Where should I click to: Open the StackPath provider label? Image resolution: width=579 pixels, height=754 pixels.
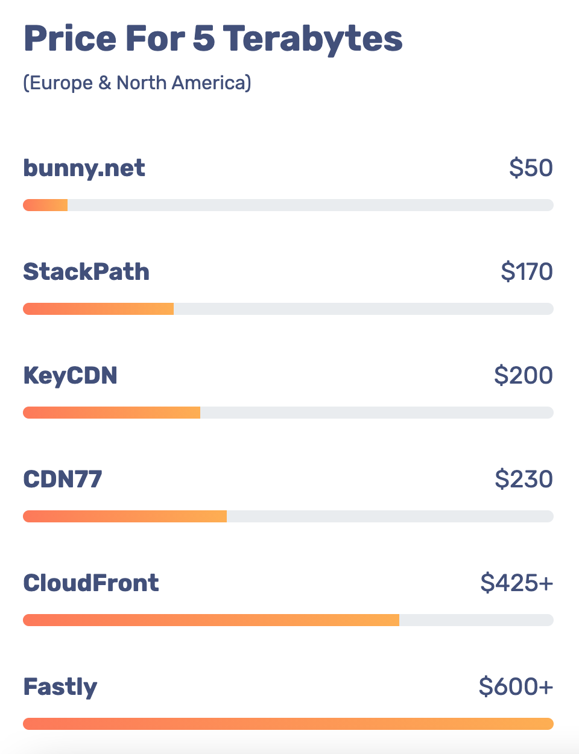click(x=86, y=272)
